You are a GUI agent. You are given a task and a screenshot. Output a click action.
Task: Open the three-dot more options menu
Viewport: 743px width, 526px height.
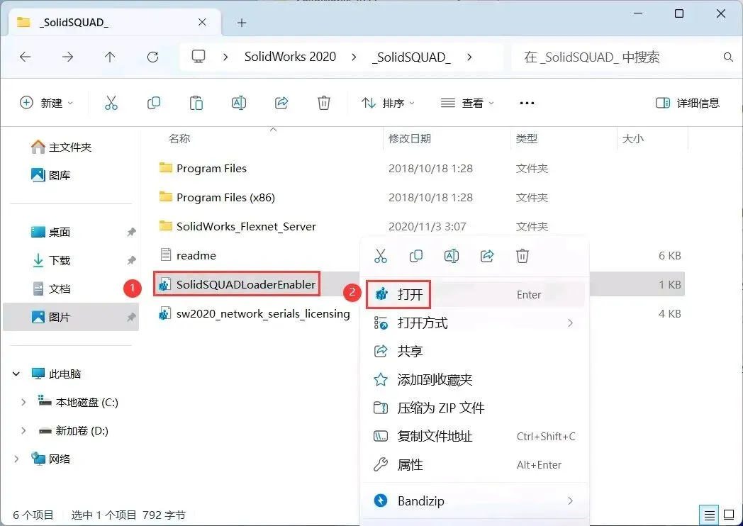527,103
